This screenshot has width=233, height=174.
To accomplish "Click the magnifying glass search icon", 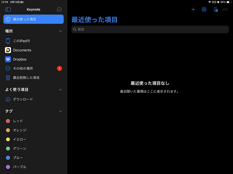I will (x=75, y=29).
